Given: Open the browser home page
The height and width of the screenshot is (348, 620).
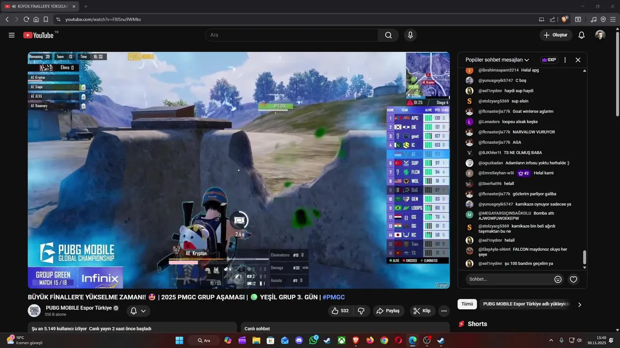Looking at the screenshot, I should [36, 19].
